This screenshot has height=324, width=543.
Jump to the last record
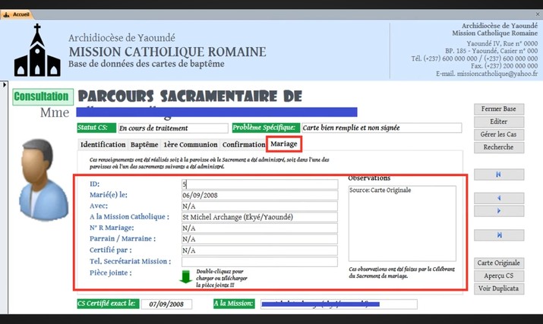pyautogui.click(x=498, y=235)
